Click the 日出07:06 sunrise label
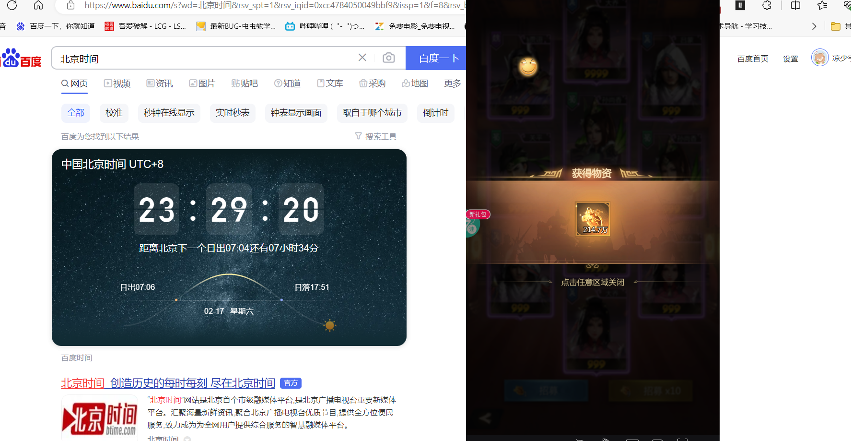This screenshot has width=851, height=441. tap(138, 287)
